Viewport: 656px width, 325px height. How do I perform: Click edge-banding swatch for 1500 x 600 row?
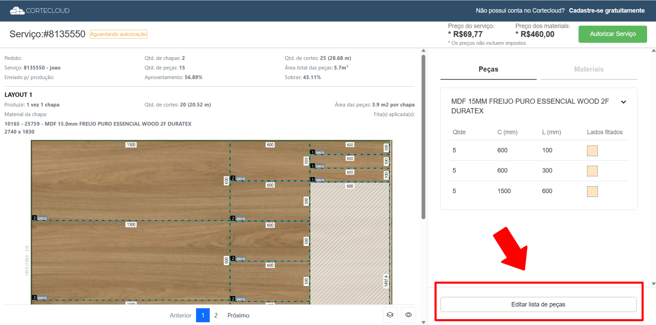[592, 191]
